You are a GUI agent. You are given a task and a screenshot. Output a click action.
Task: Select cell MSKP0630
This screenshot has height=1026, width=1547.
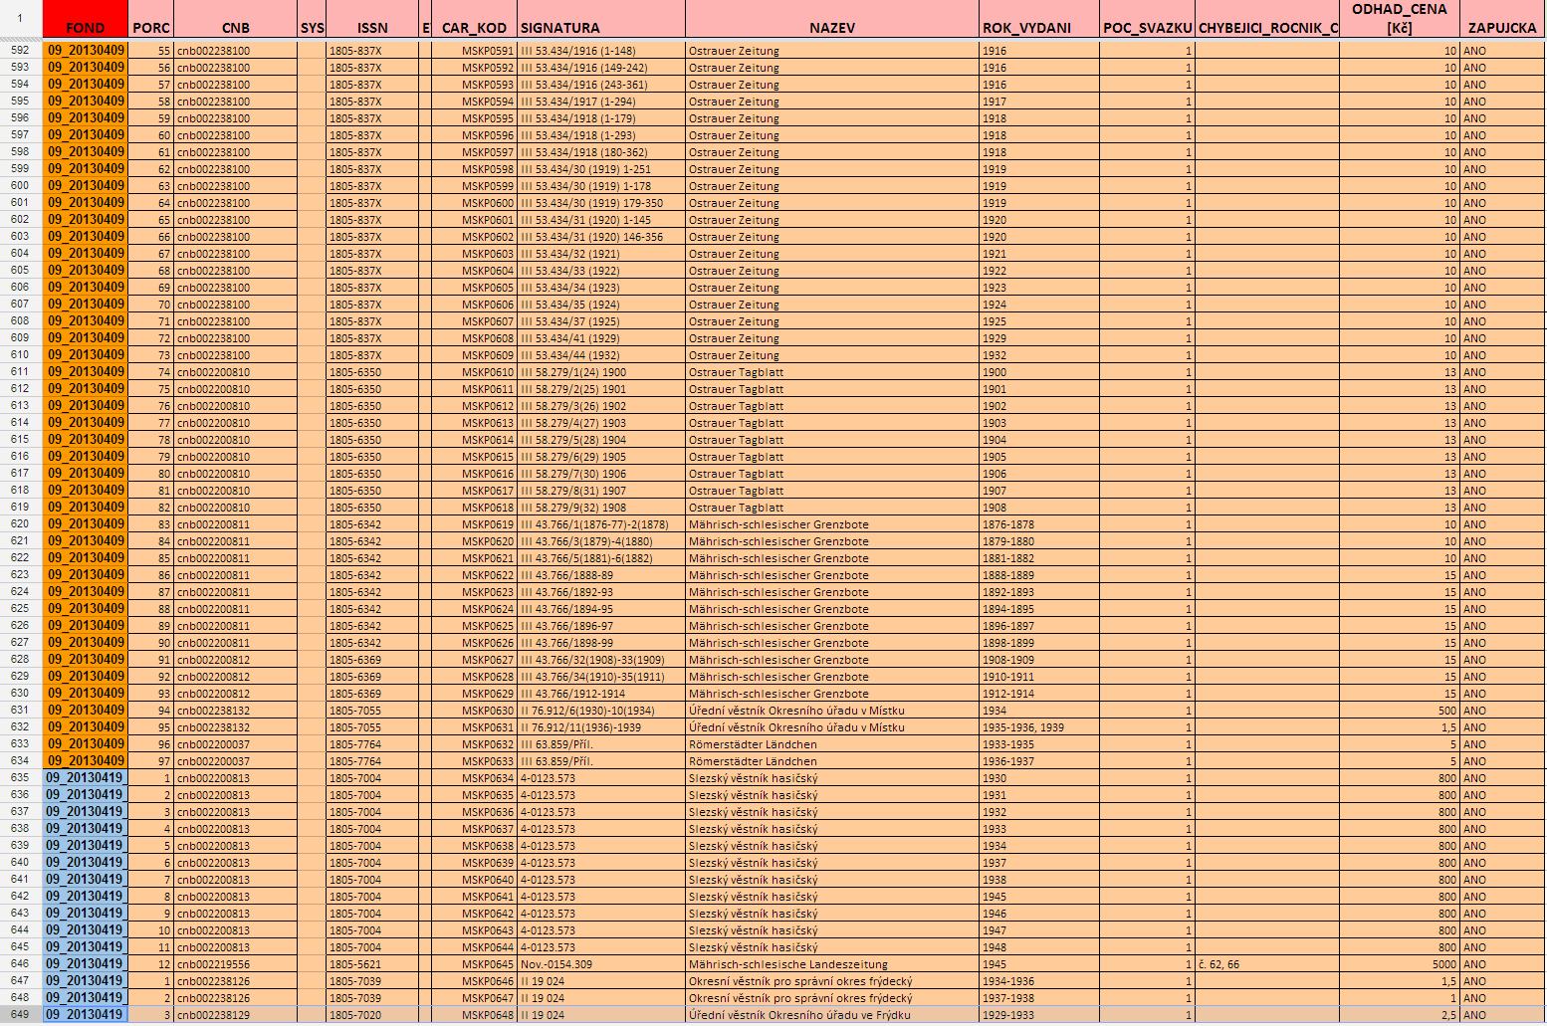tap(474, 711)
